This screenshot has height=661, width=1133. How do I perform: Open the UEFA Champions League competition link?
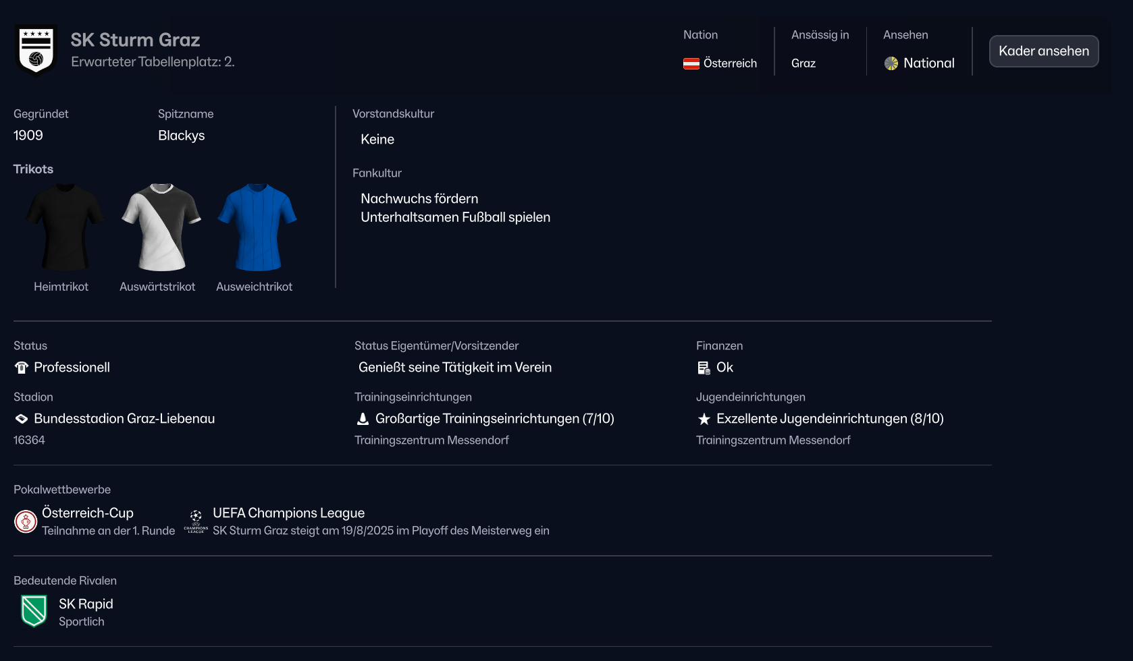pyautogui.click(x=288, y=513)
